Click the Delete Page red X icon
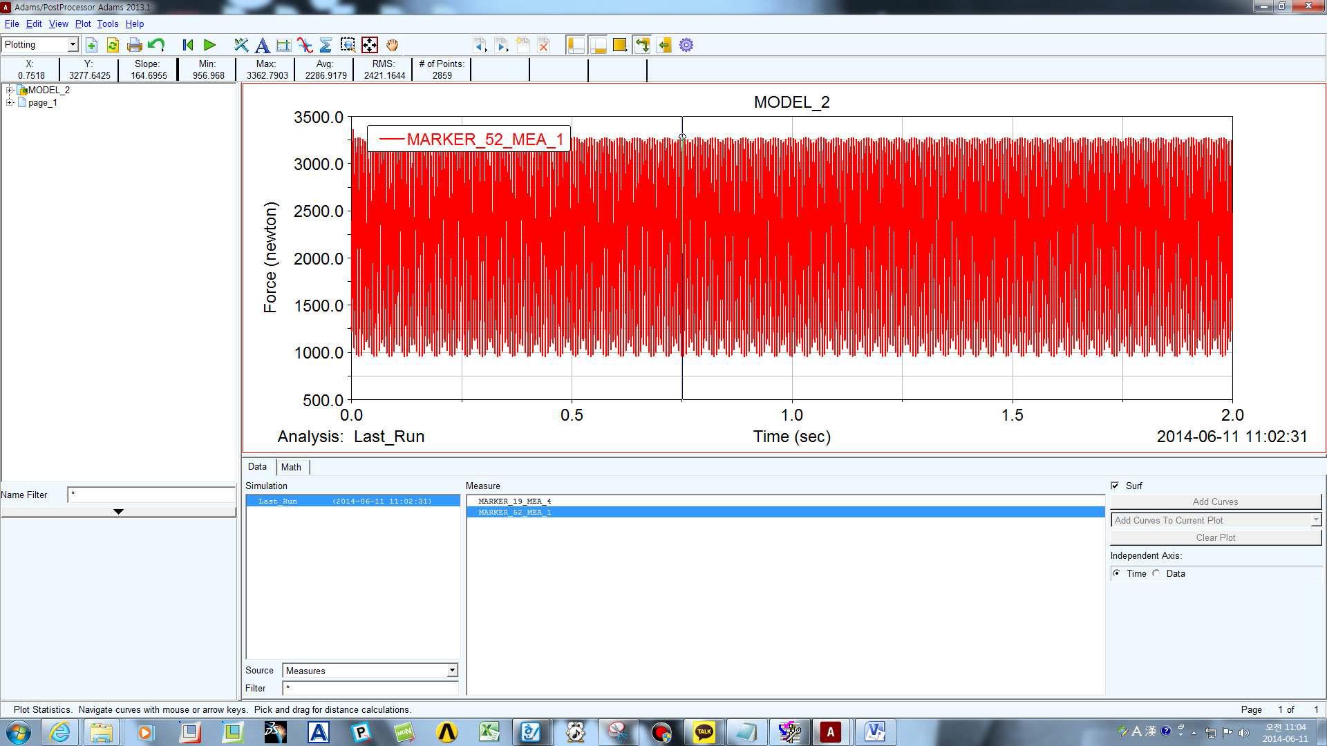Screen dimensions: 1327x746 [544, 46]
